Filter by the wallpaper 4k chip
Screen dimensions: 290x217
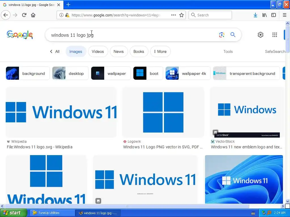[188, 73]
